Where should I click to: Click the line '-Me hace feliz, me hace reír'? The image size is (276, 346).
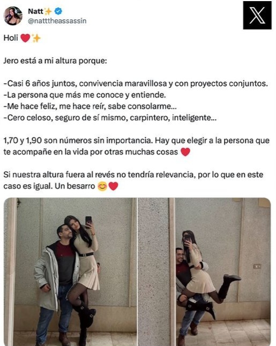pos(90,106)
